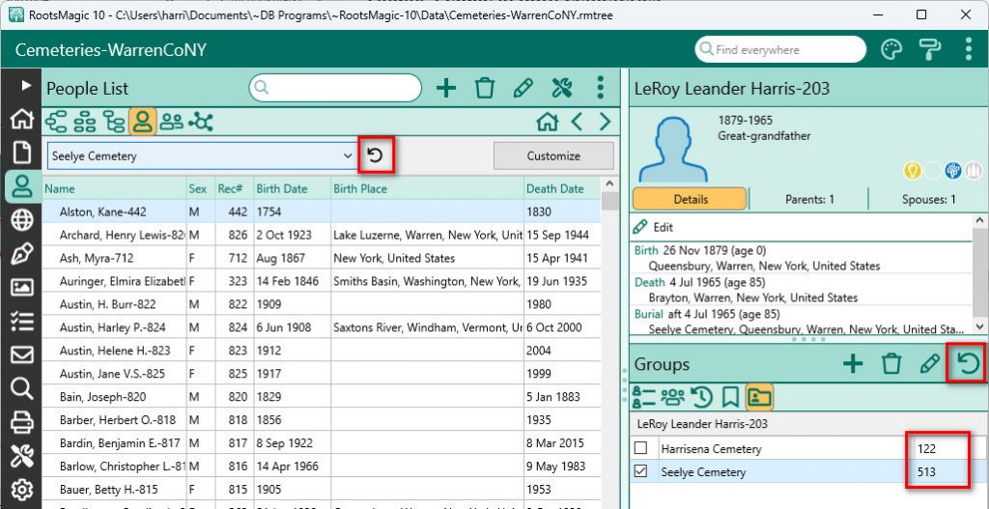Go to home person icon in People List
989x509 pixels.
(547, 121)
